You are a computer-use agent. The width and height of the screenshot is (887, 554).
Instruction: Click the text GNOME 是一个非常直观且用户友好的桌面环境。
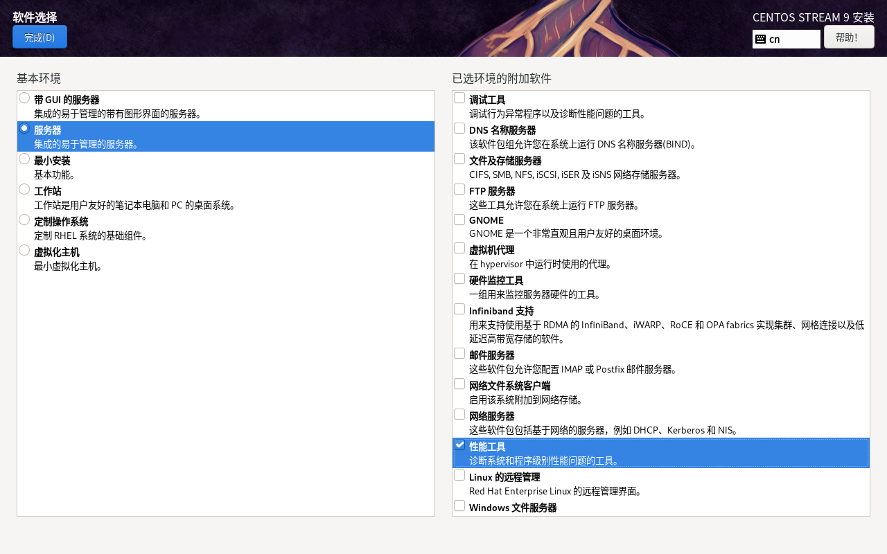(567, 233)
